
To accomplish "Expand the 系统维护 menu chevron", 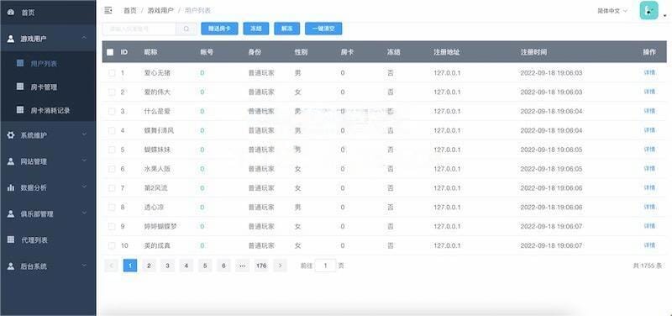I will click(85, 134).
